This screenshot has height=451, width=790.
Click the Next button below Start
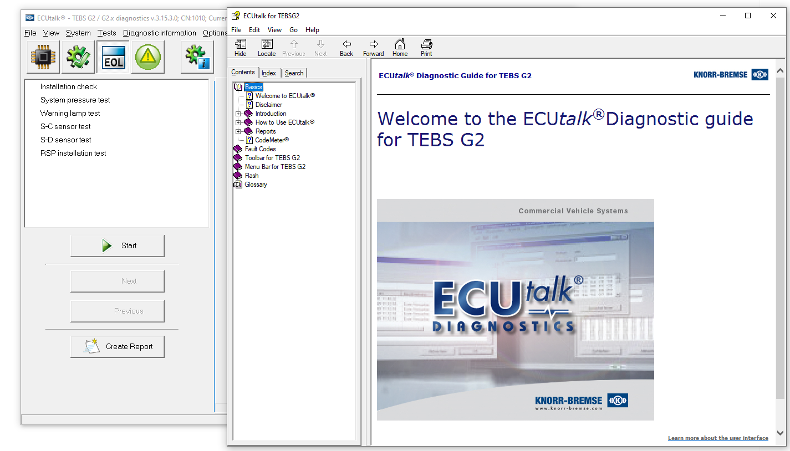[118, 281]
